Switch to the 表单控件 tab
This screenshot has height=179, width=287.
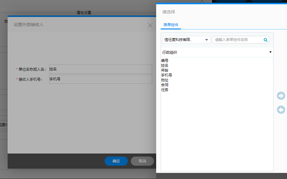[x=171, y=25]
